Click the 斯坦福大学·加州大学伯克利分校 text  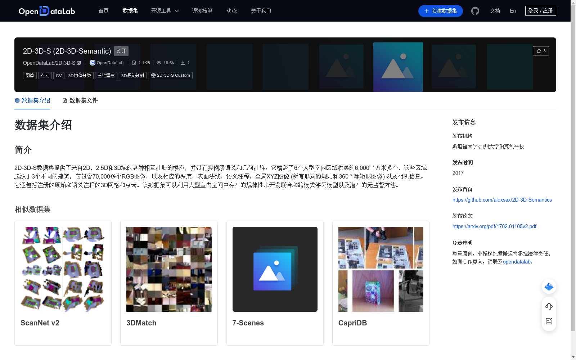[x=489, y=147]
